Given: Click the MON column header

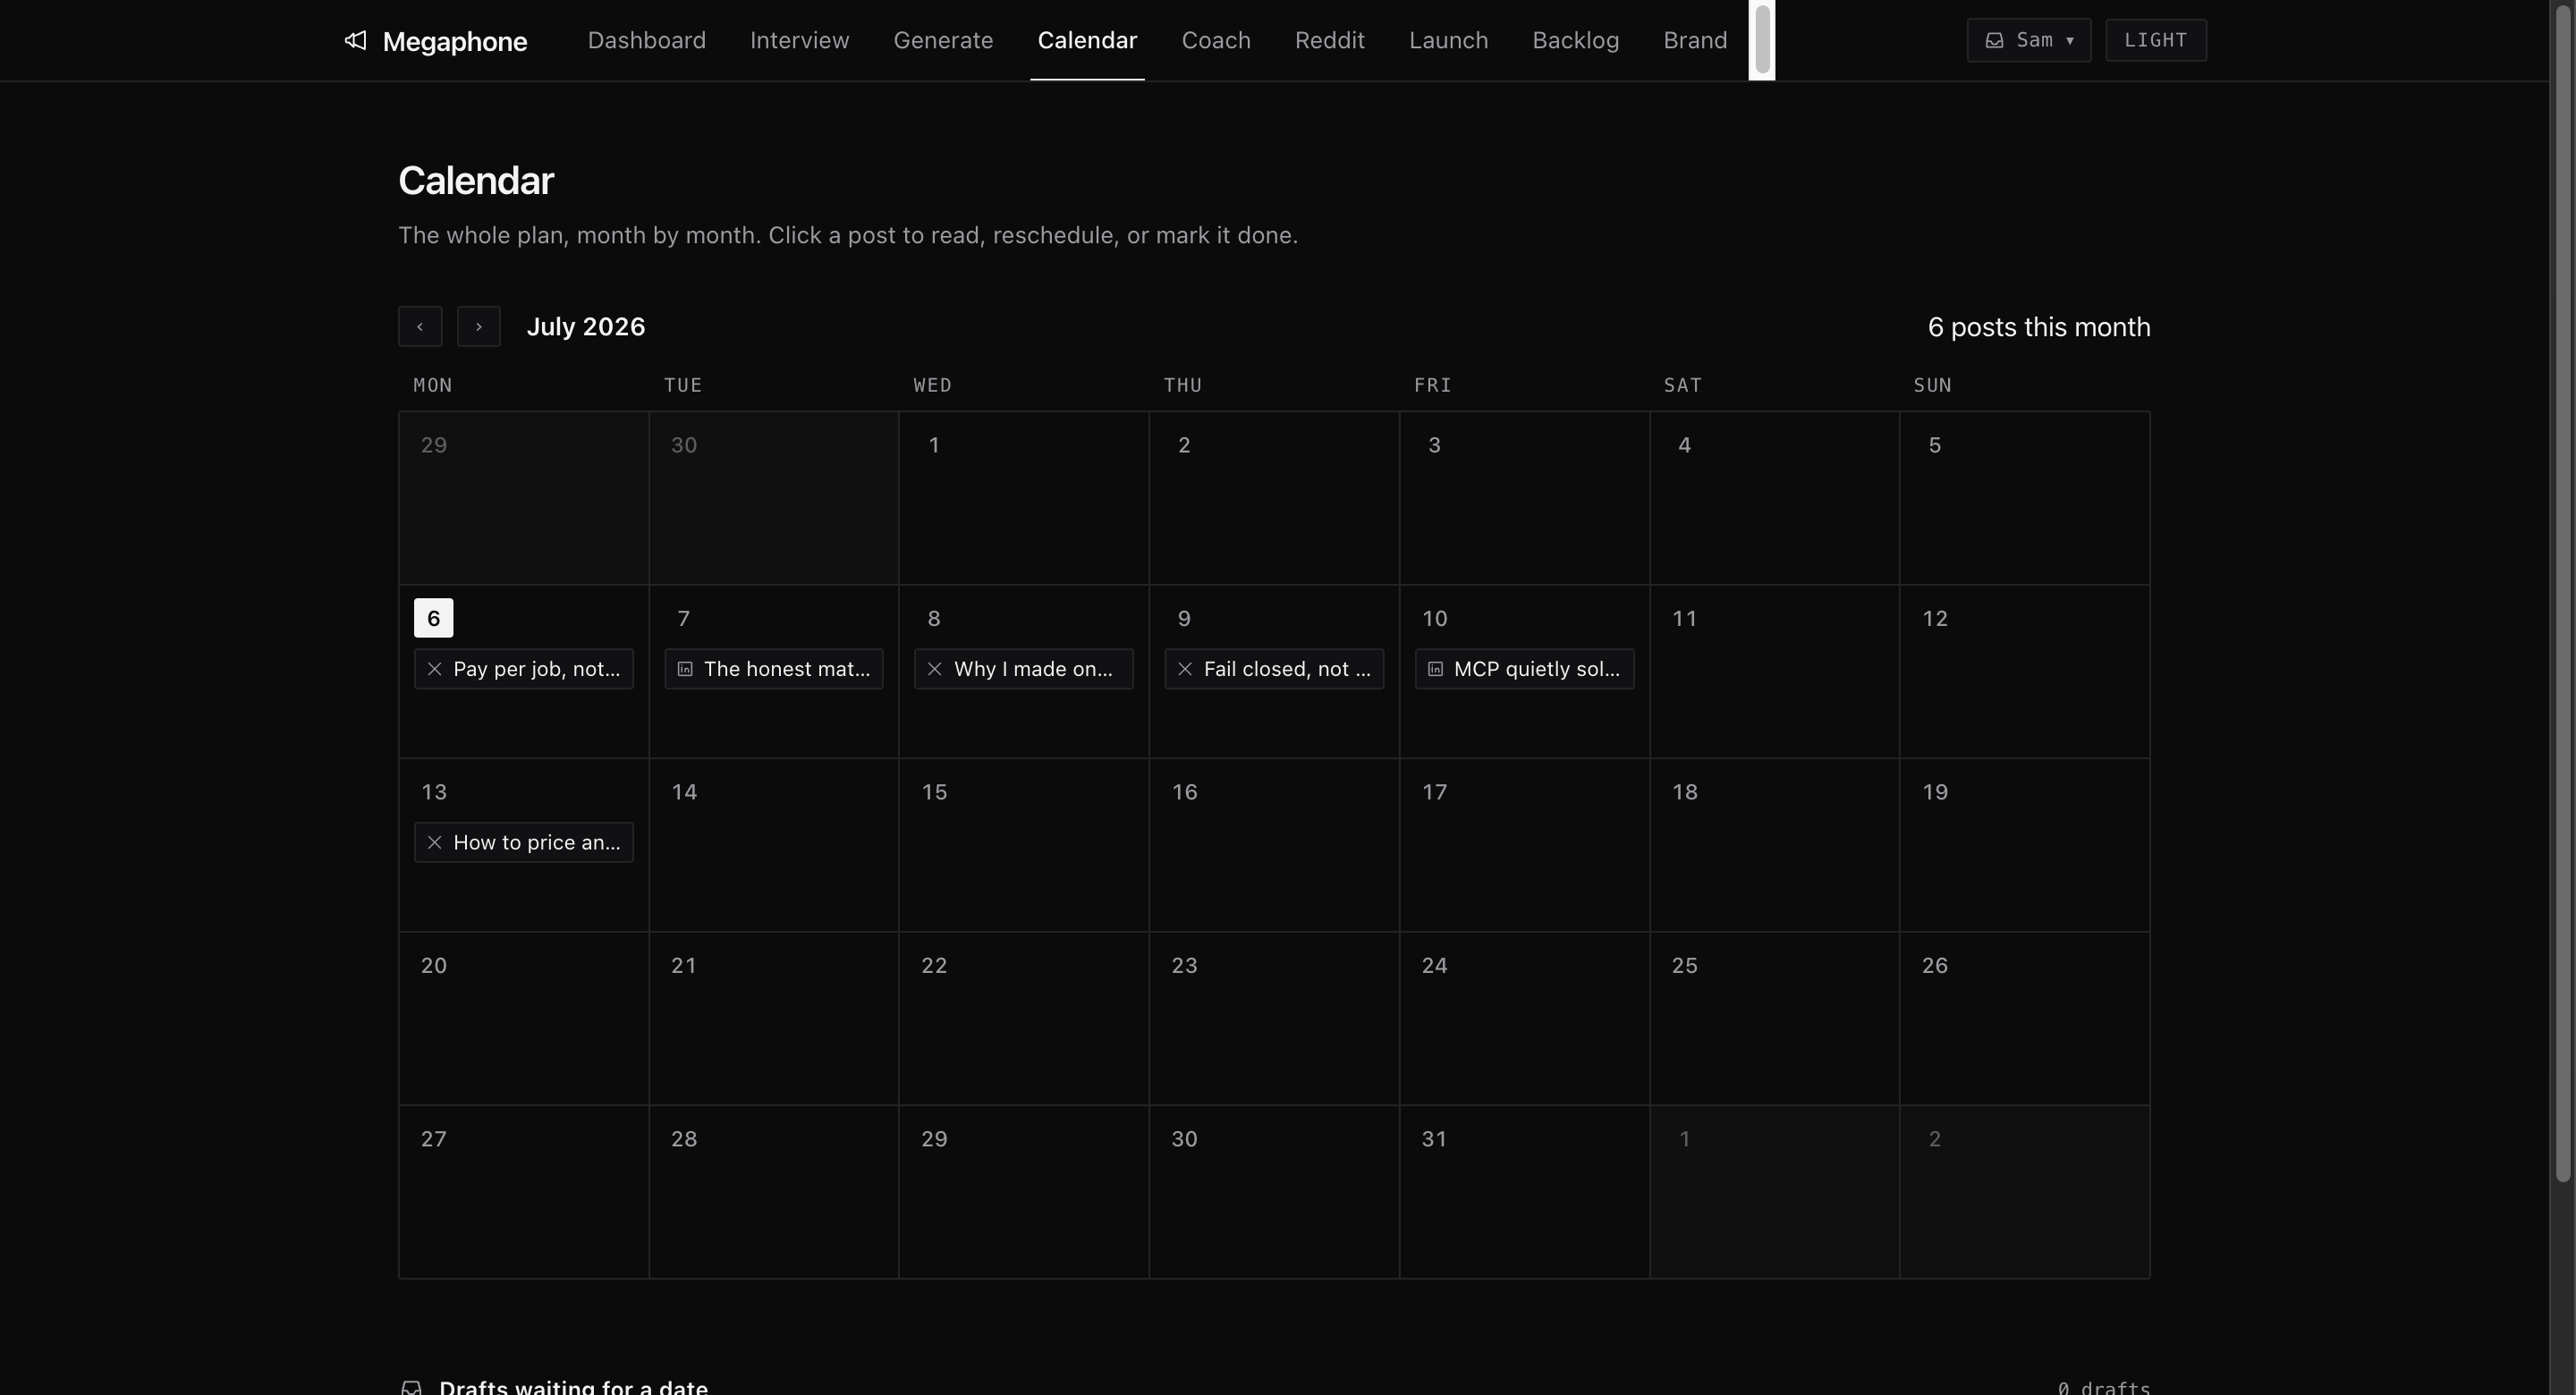Looking at the screenshot, I should click(433, 385).
